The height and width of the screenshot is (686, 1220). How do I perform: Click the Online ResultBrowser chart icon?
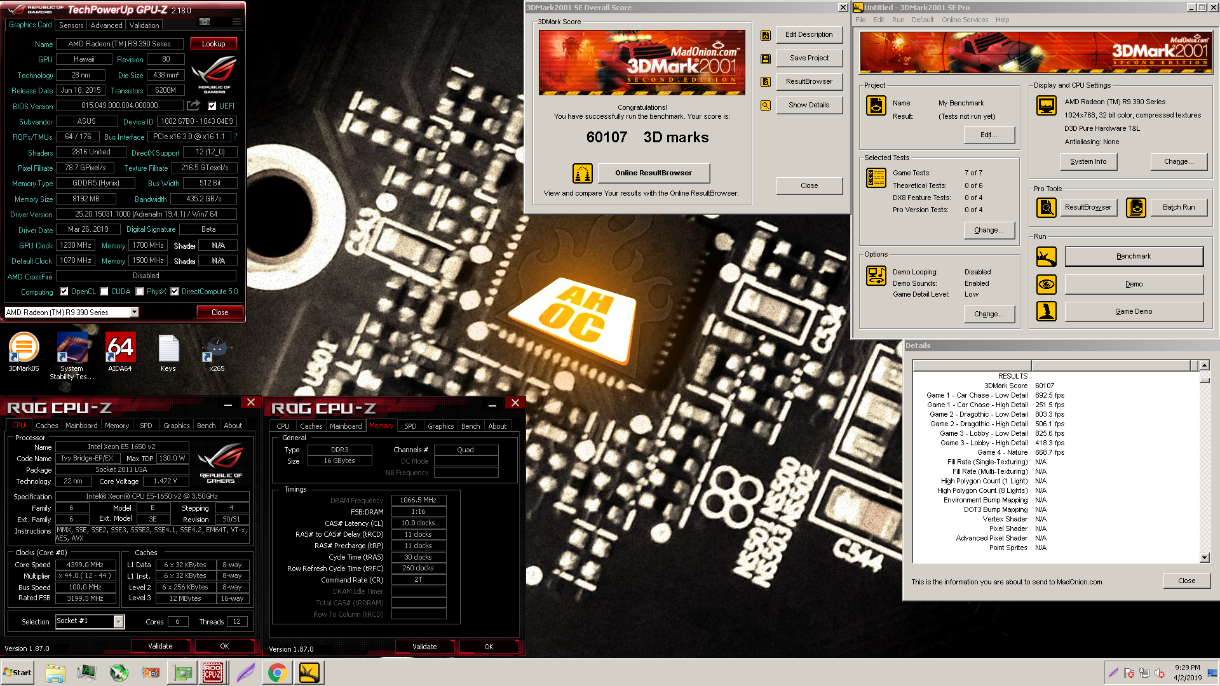tap(582, 173)
